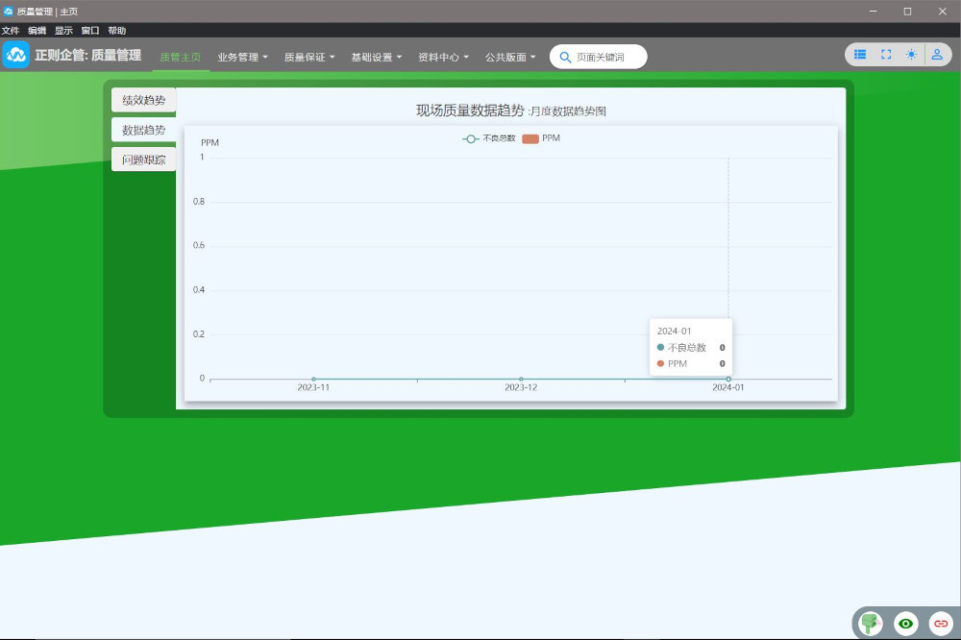Switch to the 绩效趋势 view
This screenshot has height=640, width=961.
click(143, 100)
